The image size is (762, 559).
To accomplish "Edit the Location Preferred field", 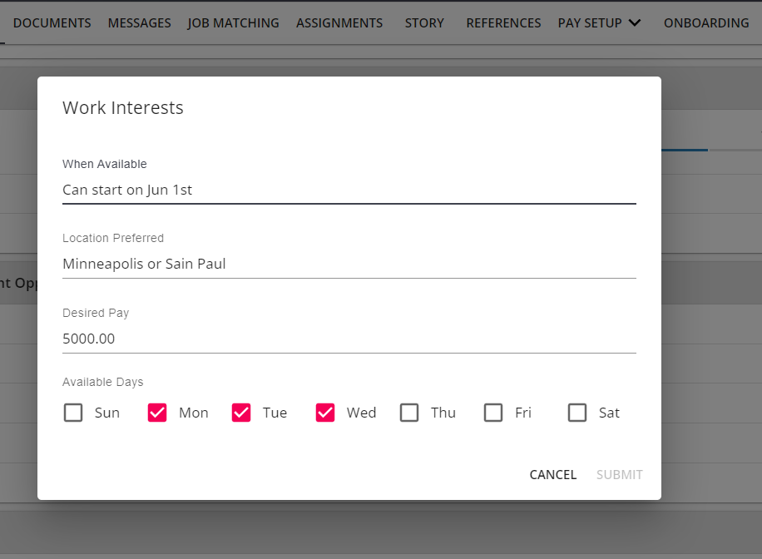I will pyautogui.click(x=349, y=264).
